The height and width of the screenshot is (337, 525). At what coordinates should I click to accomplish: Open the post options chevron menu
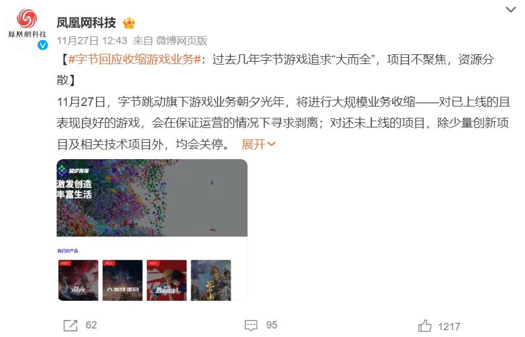point(510,10)
